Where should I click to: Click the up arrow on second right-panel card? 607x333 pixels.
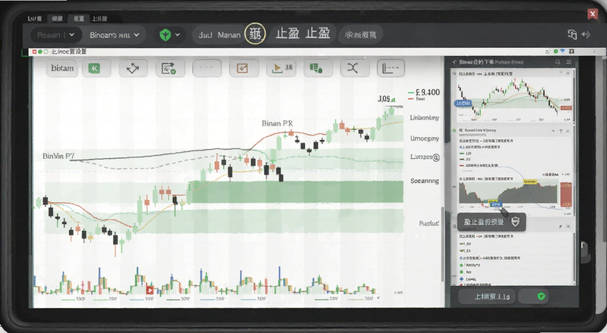[561, 131]
